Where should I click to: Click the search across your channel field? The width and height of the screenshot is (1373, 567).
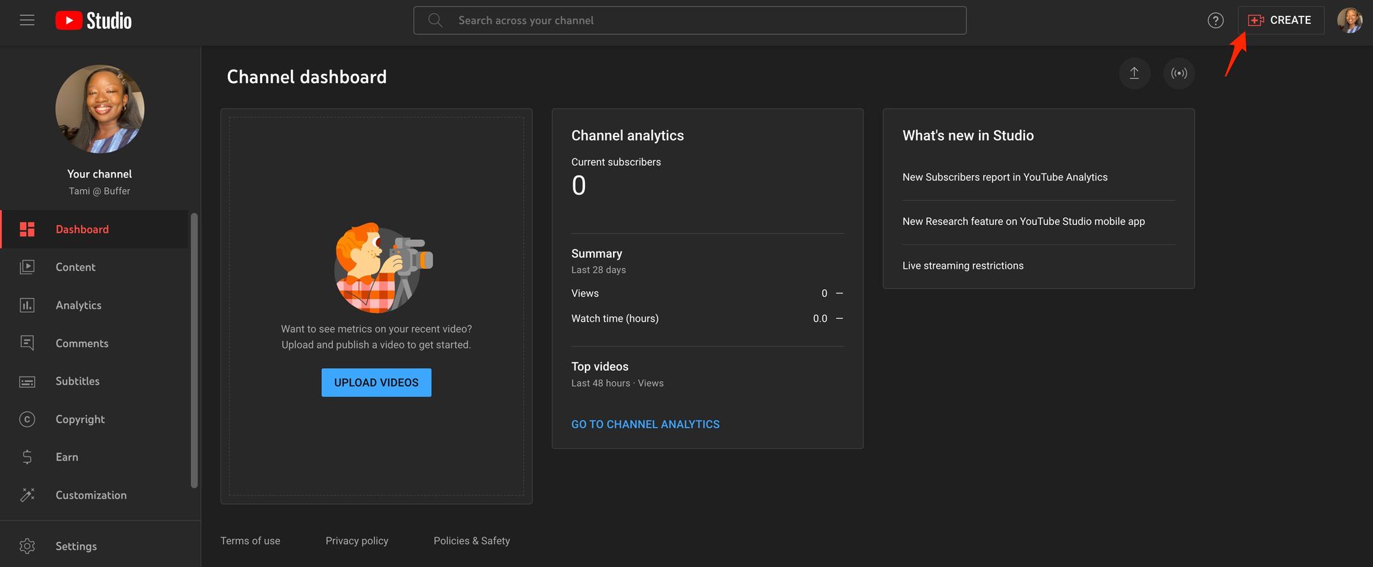(690, 21)
